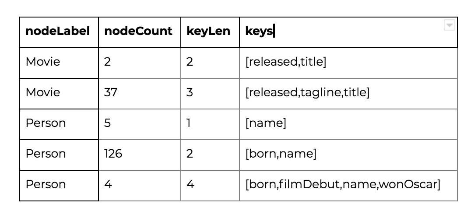
Task: Click the [born,name] keys cell
Action: point(348,155)
